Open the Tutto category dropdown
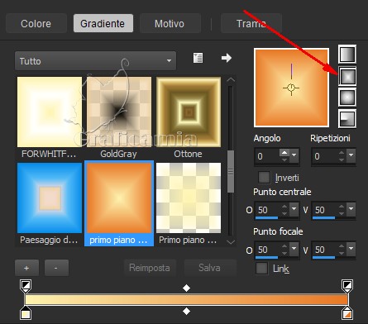 click(x=95, y=60)
